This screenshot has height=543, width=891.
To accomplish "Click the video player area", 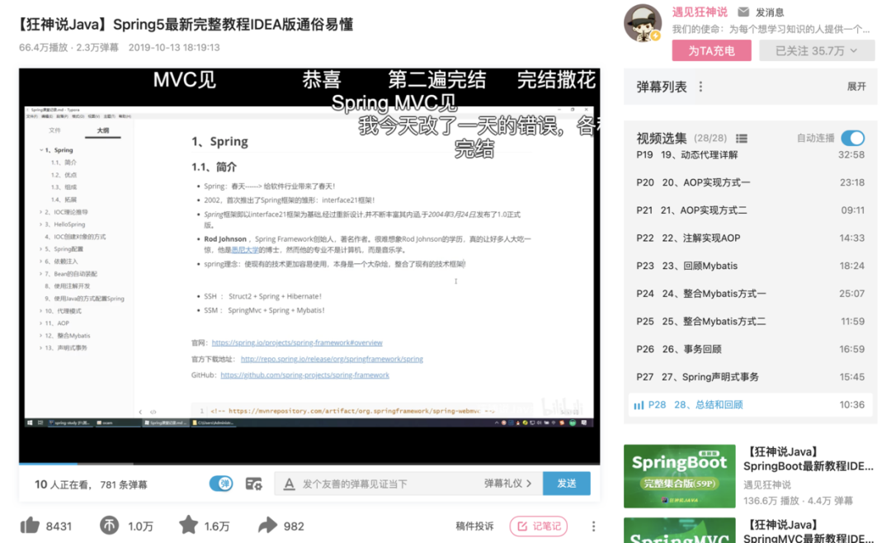I will [x=309, y=265].
